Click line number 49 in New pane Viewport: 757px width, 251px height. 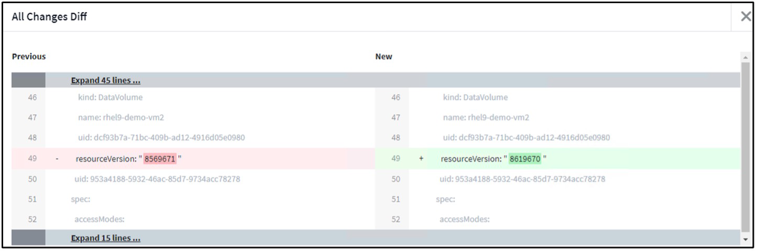pyautogui.click(x=396, y=159)
